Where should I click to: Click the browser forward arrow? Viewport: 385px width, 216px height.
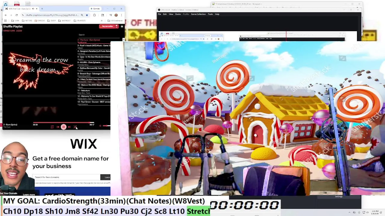point(11,15)
